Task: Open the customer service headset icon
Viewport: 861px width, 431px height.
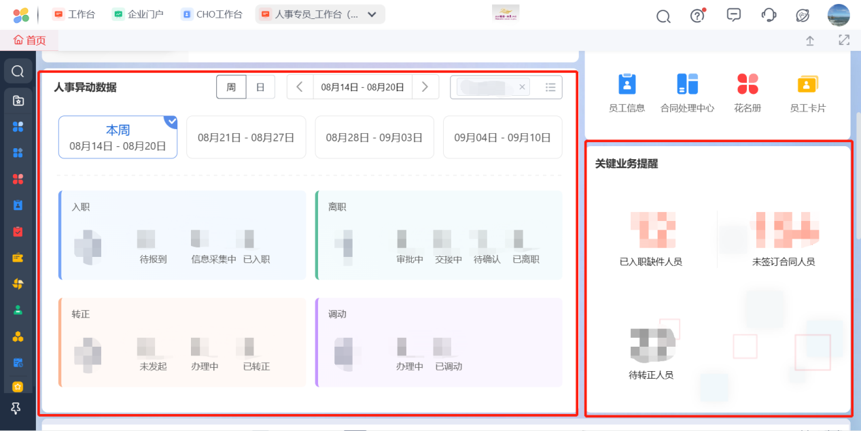Action: (769, 15)
